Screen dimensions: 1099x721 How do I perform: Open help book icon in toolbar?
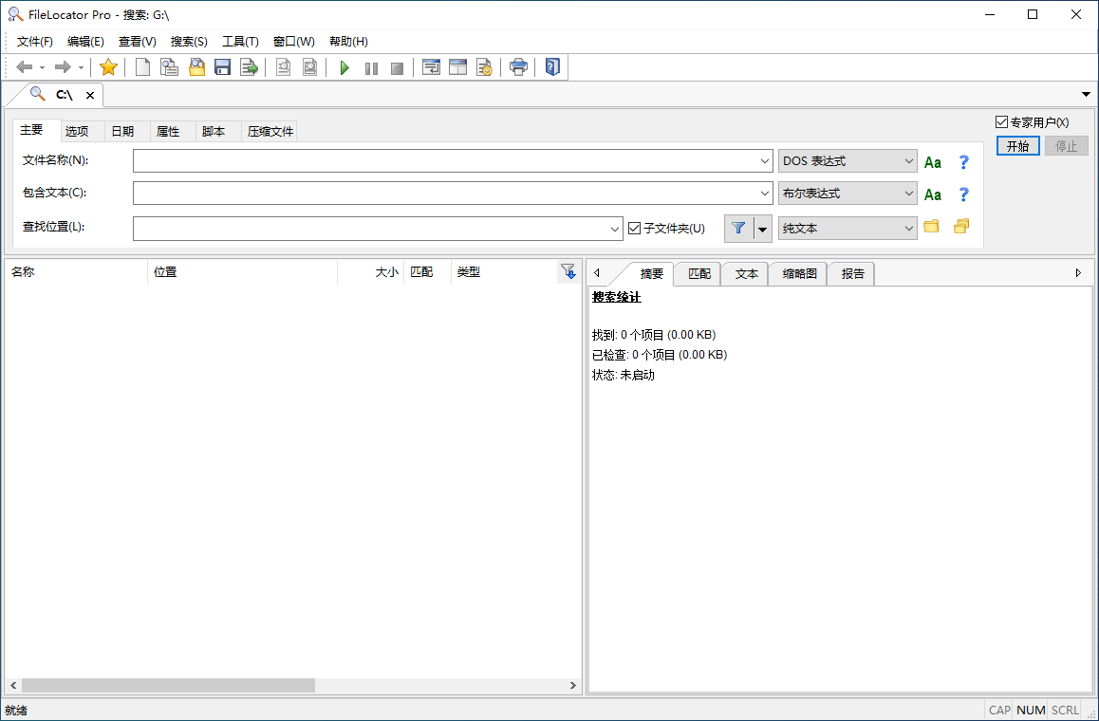coord(552,67)
